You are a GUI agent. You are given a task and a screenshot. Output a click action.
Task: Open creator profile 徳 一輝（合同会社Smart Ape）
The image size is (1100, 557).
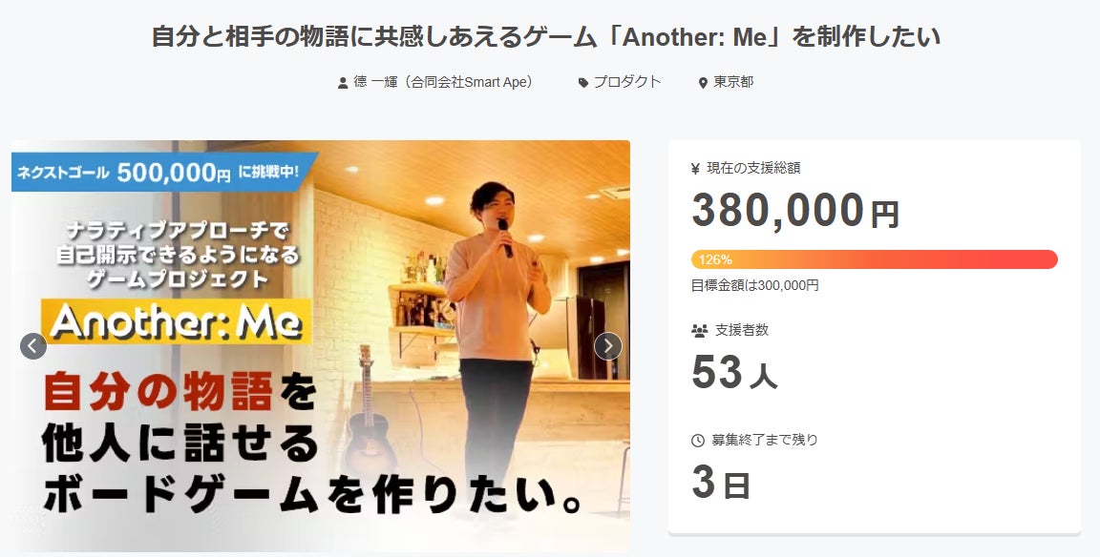click(443, 82)
